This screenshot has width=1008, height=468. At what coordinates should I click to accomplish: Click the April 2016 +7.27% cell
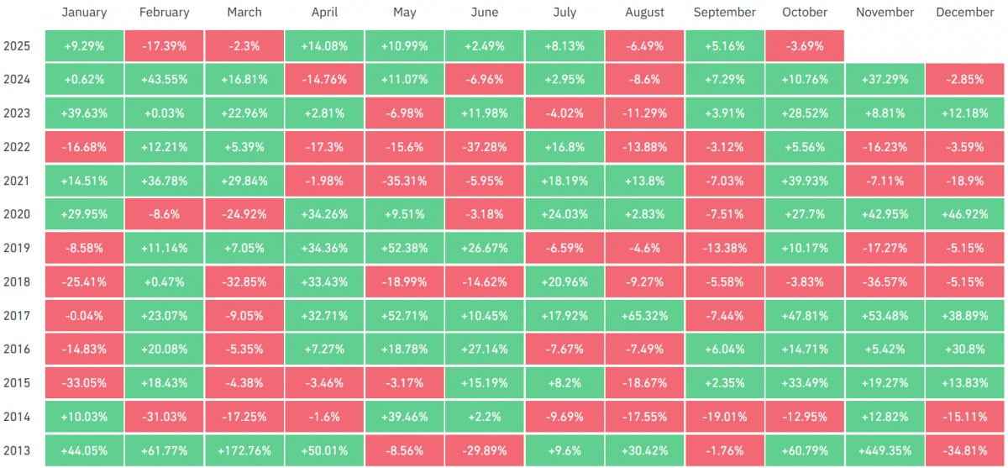pos(323,349)
